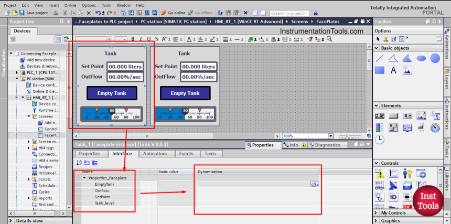Select the Ellipse basic object
Viewport: 451px width, 224px height.
click(x=421, y=58)
